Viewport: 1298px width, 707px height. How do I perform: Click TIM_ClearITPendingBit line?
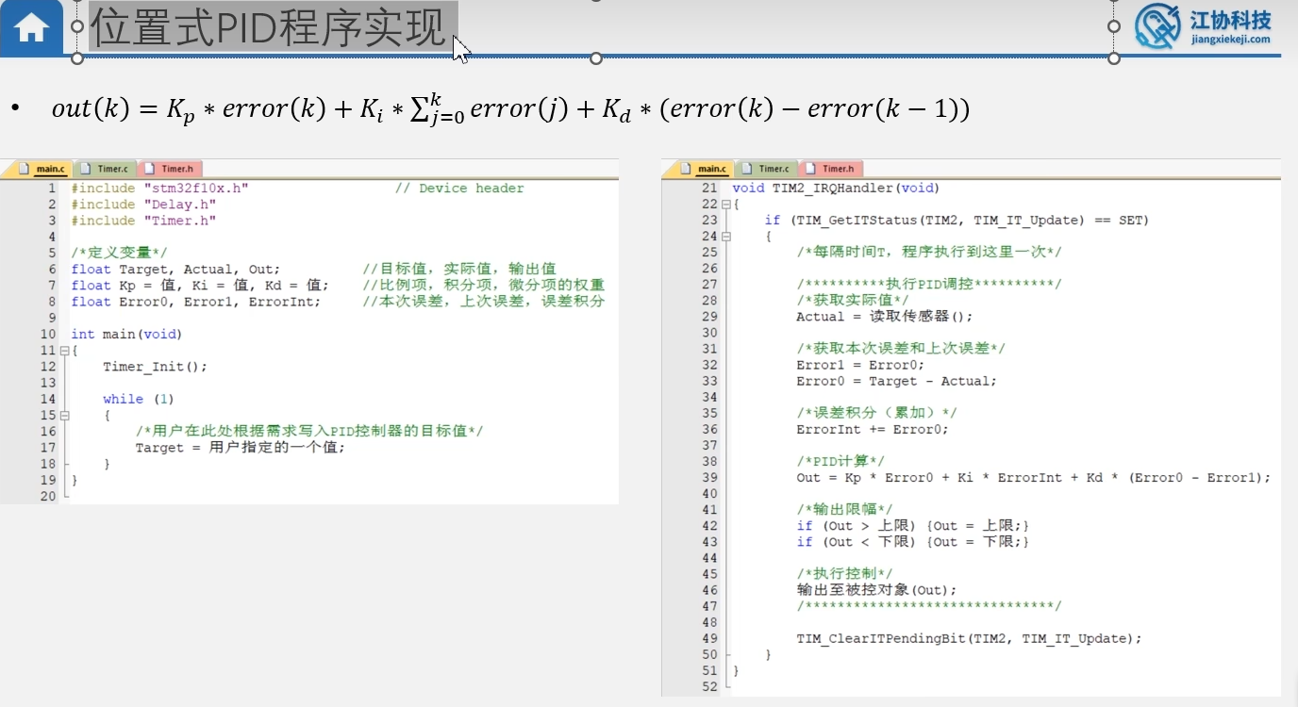tap(969, 638)
